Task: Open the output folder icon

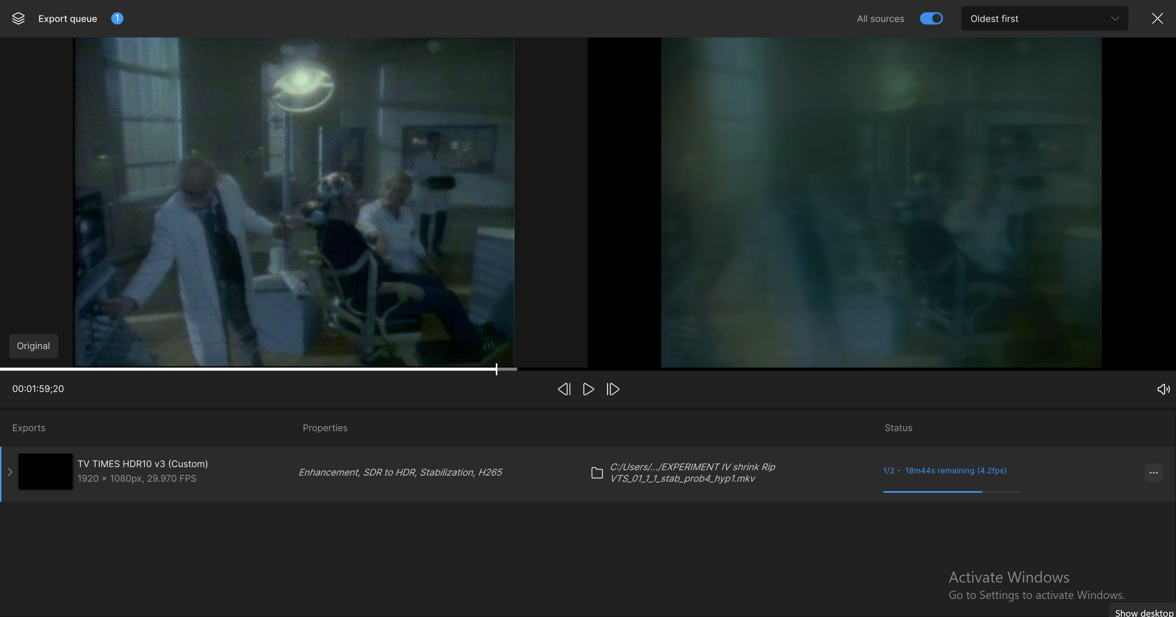Action: click(597, 473)
